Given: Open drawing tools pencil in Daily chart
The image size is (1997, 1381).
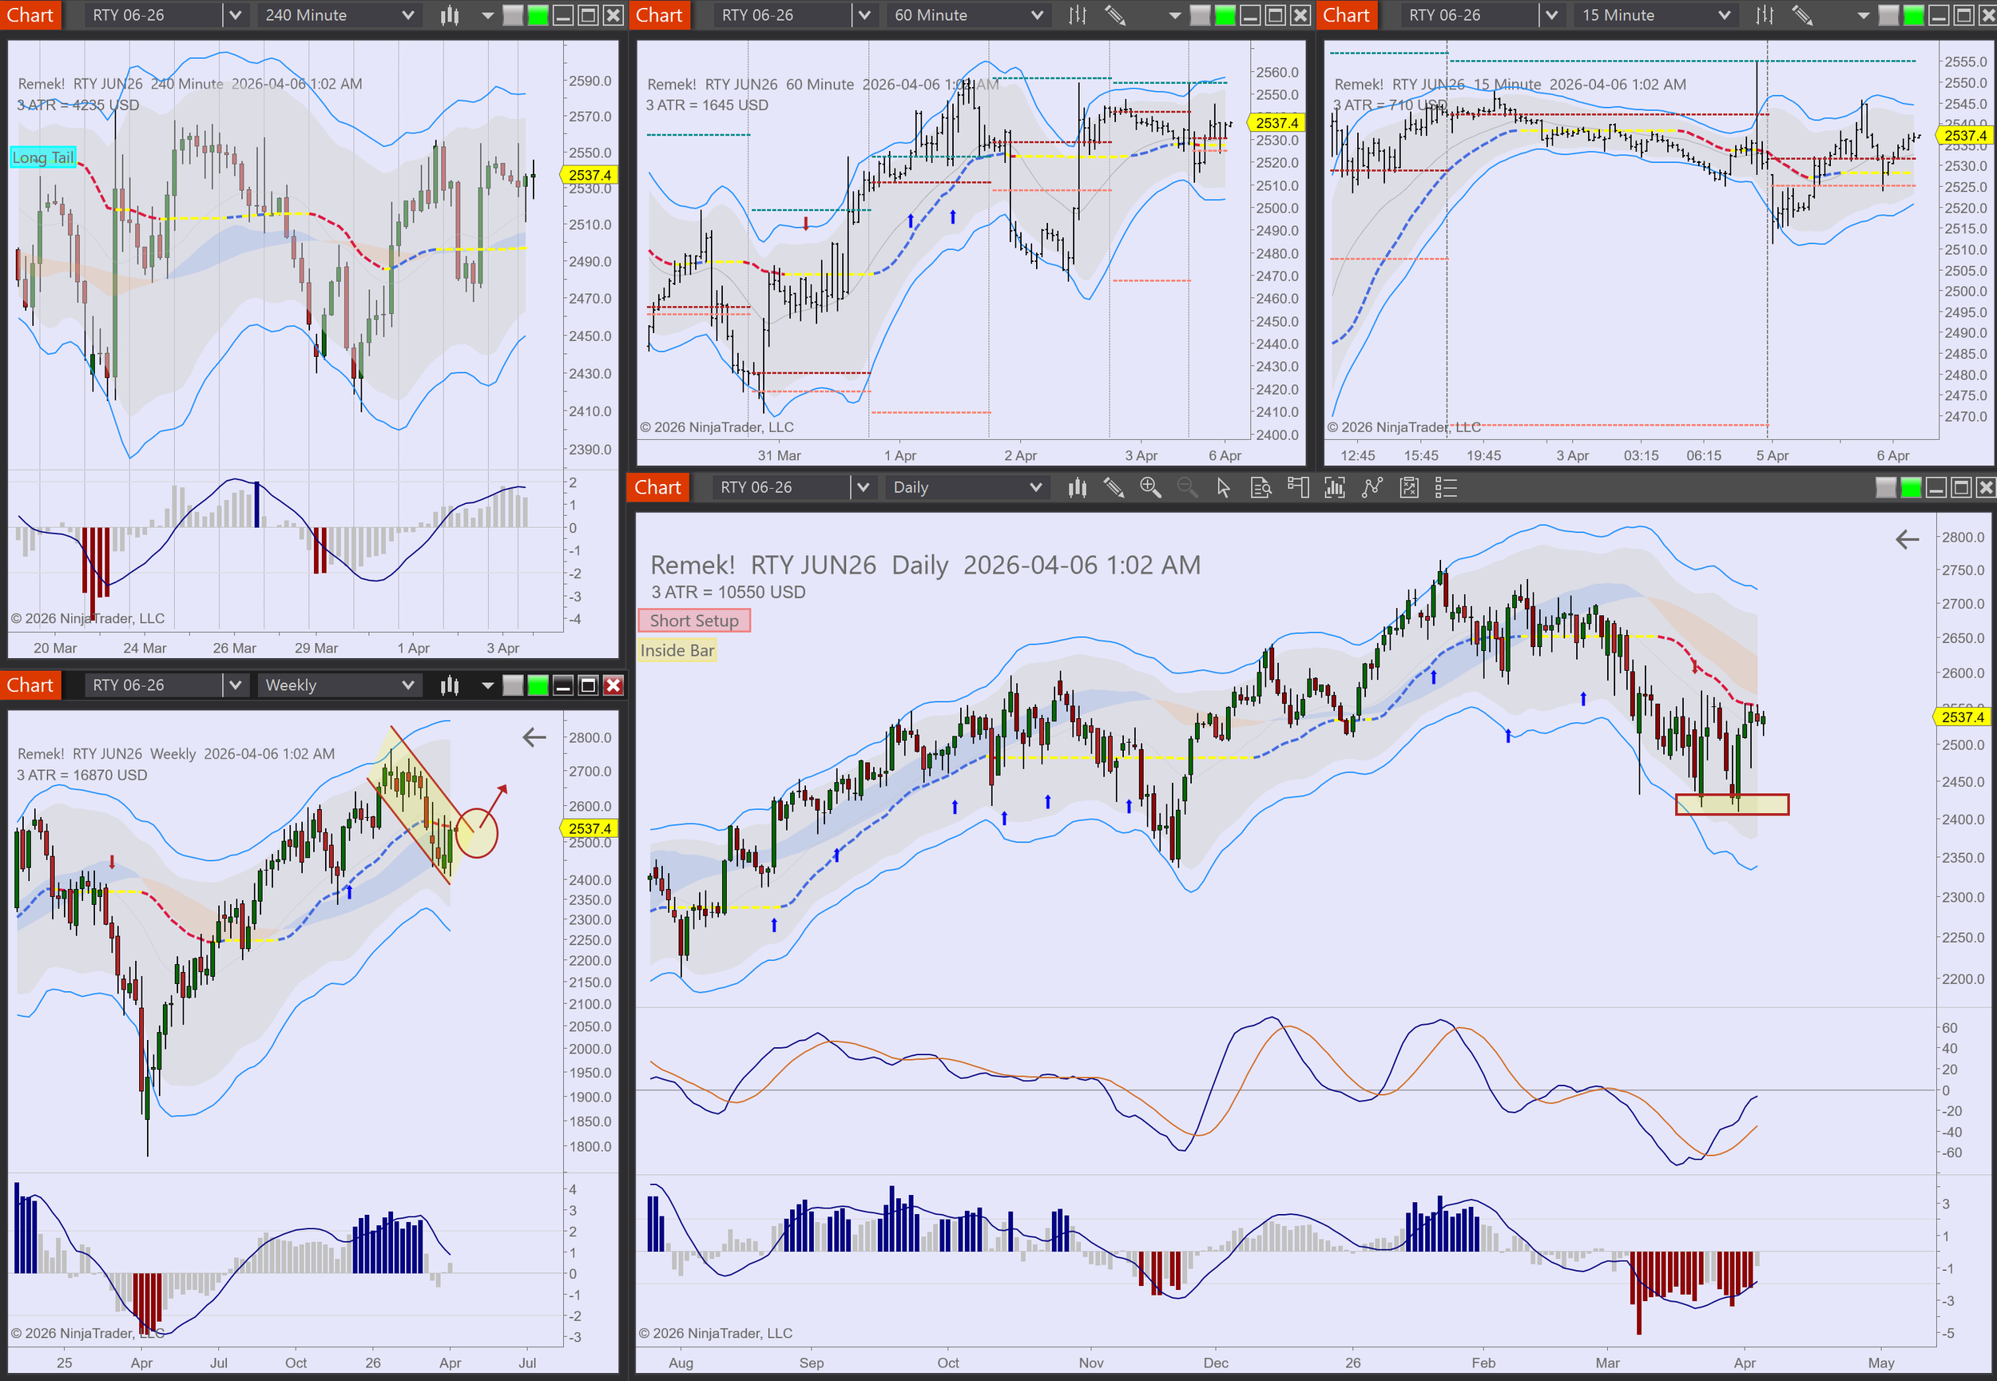Looking at the screenshot, I should pyautogui.click(x=1114, y=488).
